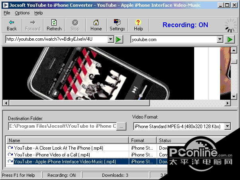Open the Help menu
The image size is (240, 180).
38,13
